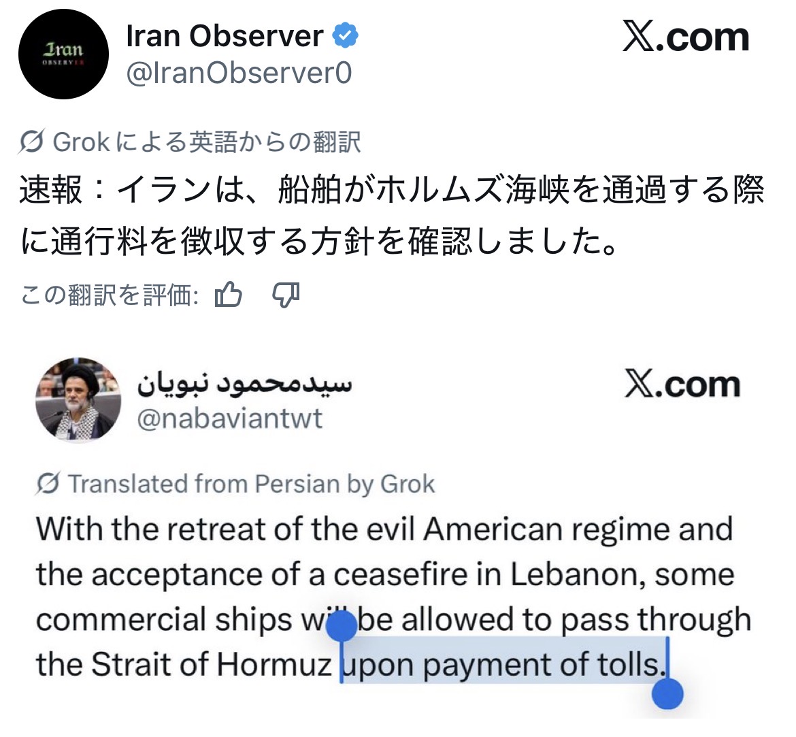Click the top X.com logo
Screen dimensions: 796x737
[x=686, y=37]
